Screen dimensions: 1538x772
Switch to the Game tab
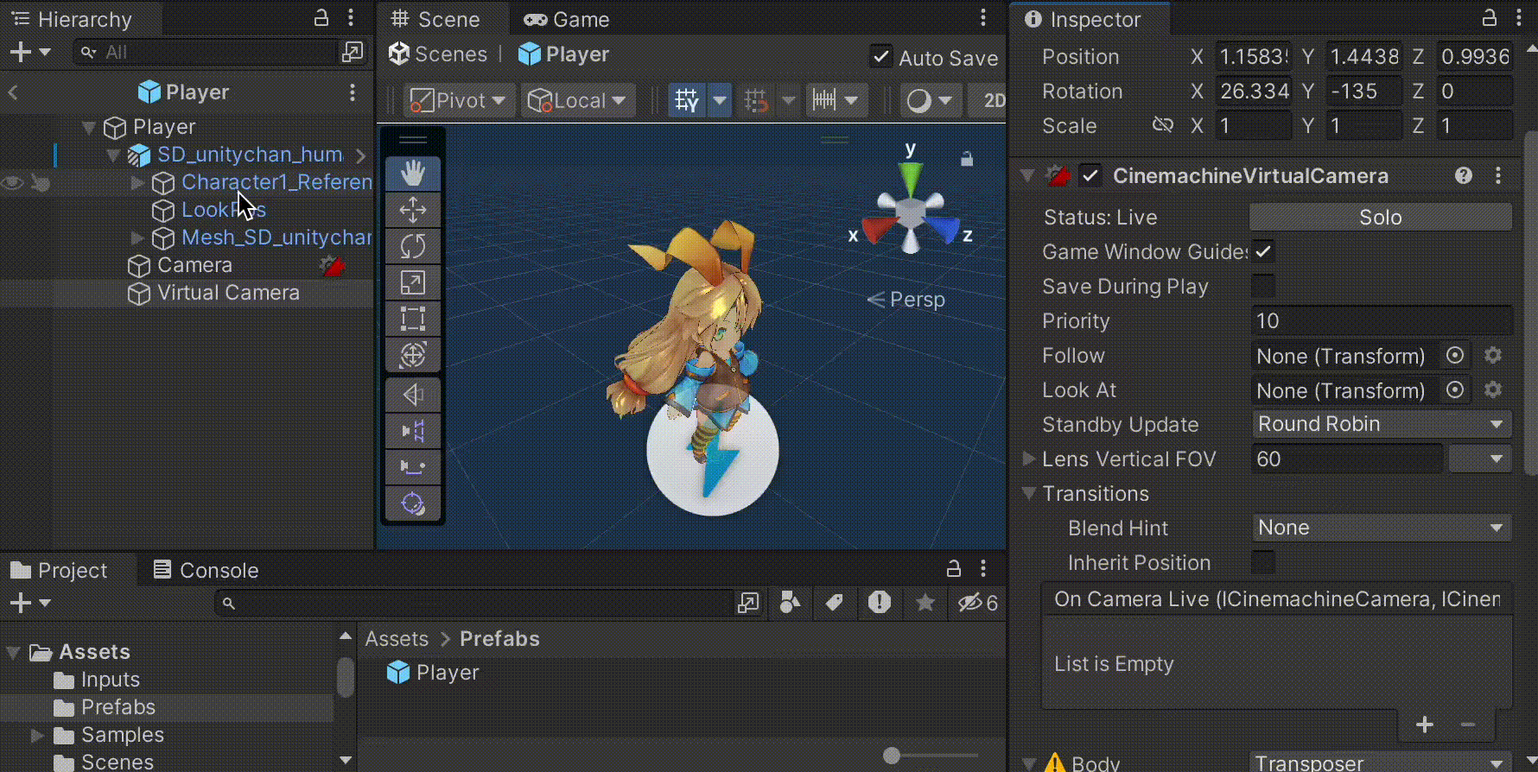567,19
